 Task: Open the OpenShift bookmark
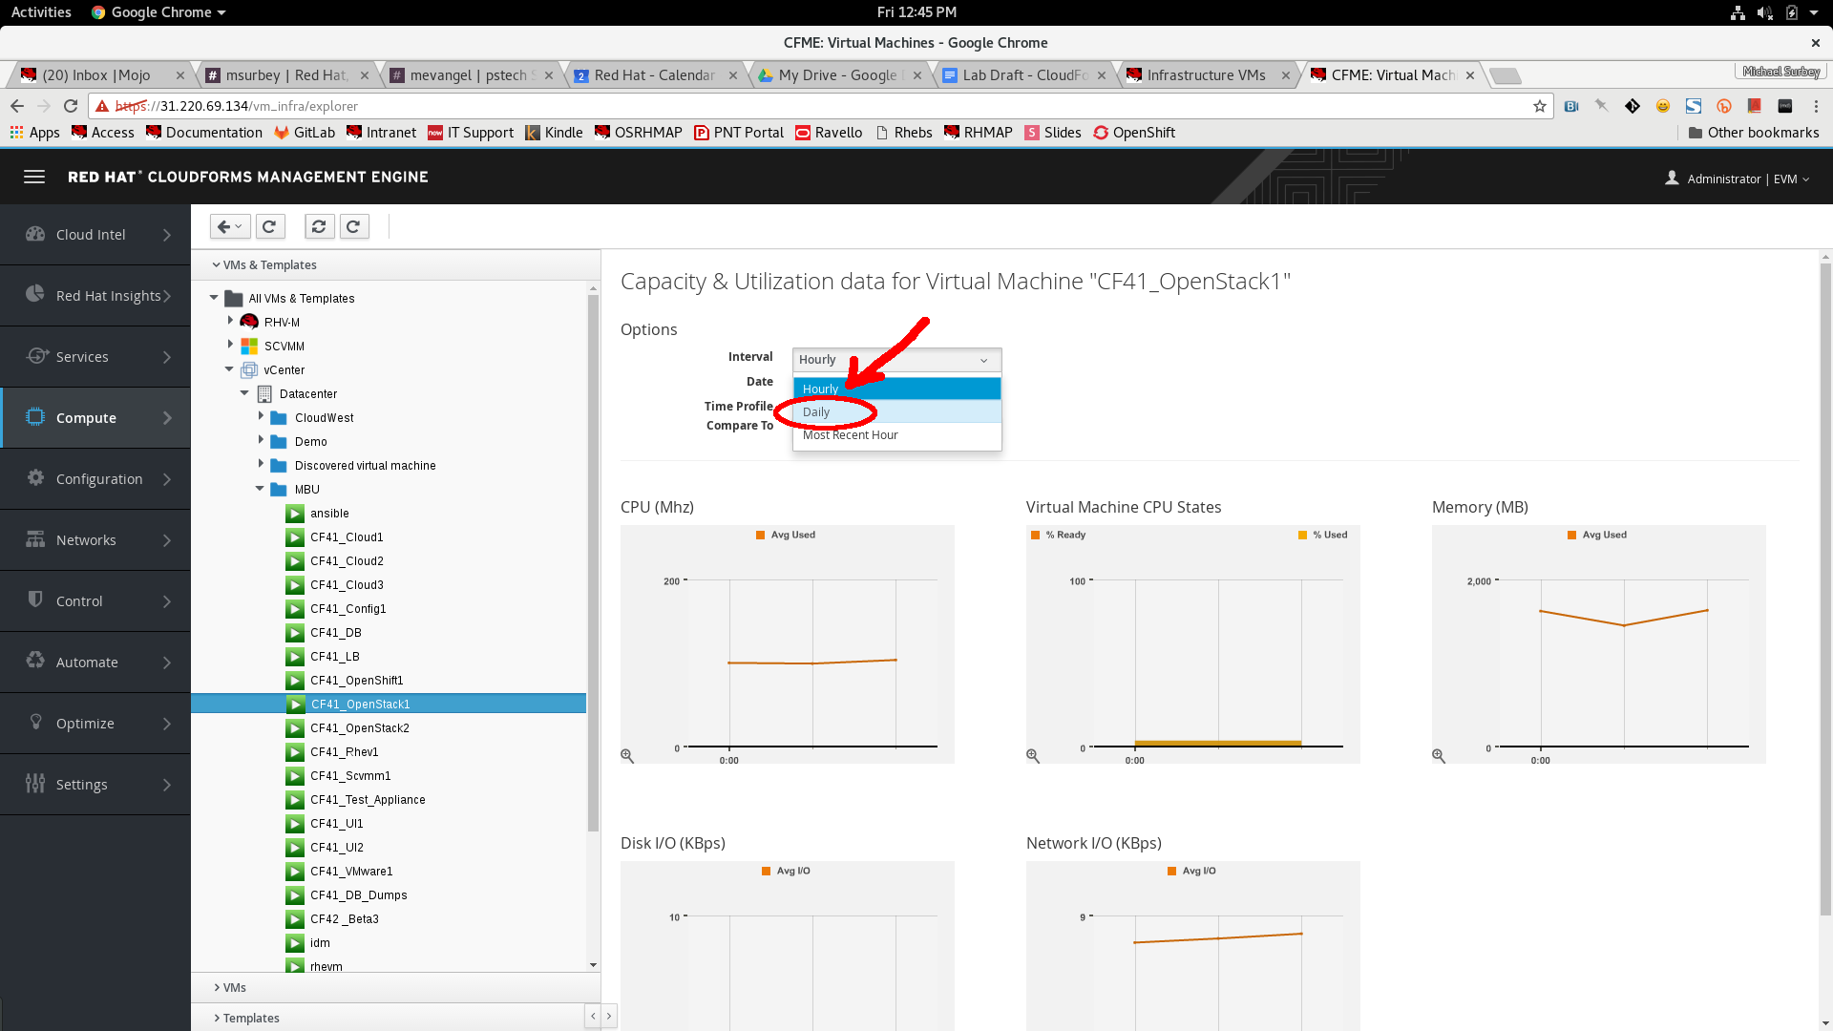tap(1134, 133)
